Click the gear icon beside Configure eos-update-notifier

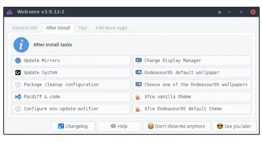click(x=18, y=109)
